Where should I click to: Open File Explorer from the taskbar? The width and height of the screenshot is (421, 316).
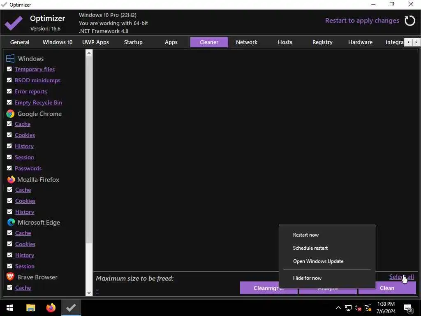(30, 308)
